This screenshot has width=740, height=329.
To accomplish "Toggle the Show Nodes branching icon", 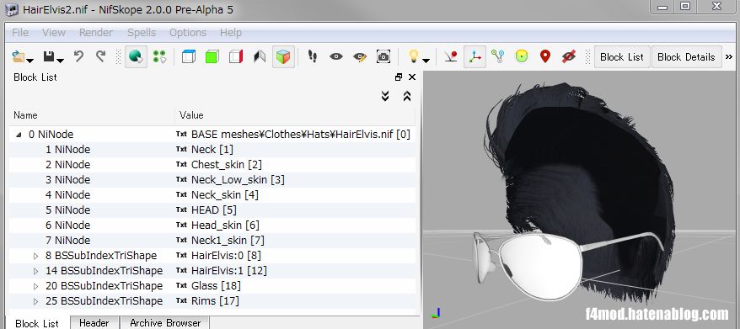I will 498,57.
